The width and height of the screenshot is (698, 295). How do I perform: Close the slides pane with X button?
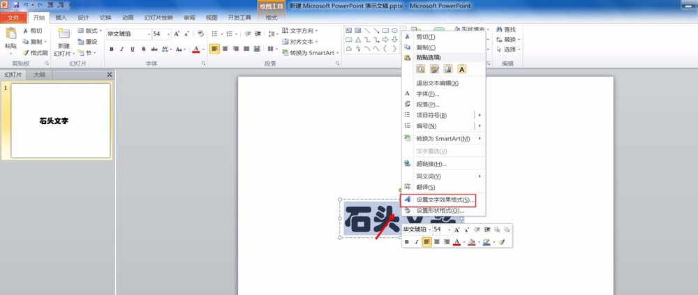(x=110, y=75)
